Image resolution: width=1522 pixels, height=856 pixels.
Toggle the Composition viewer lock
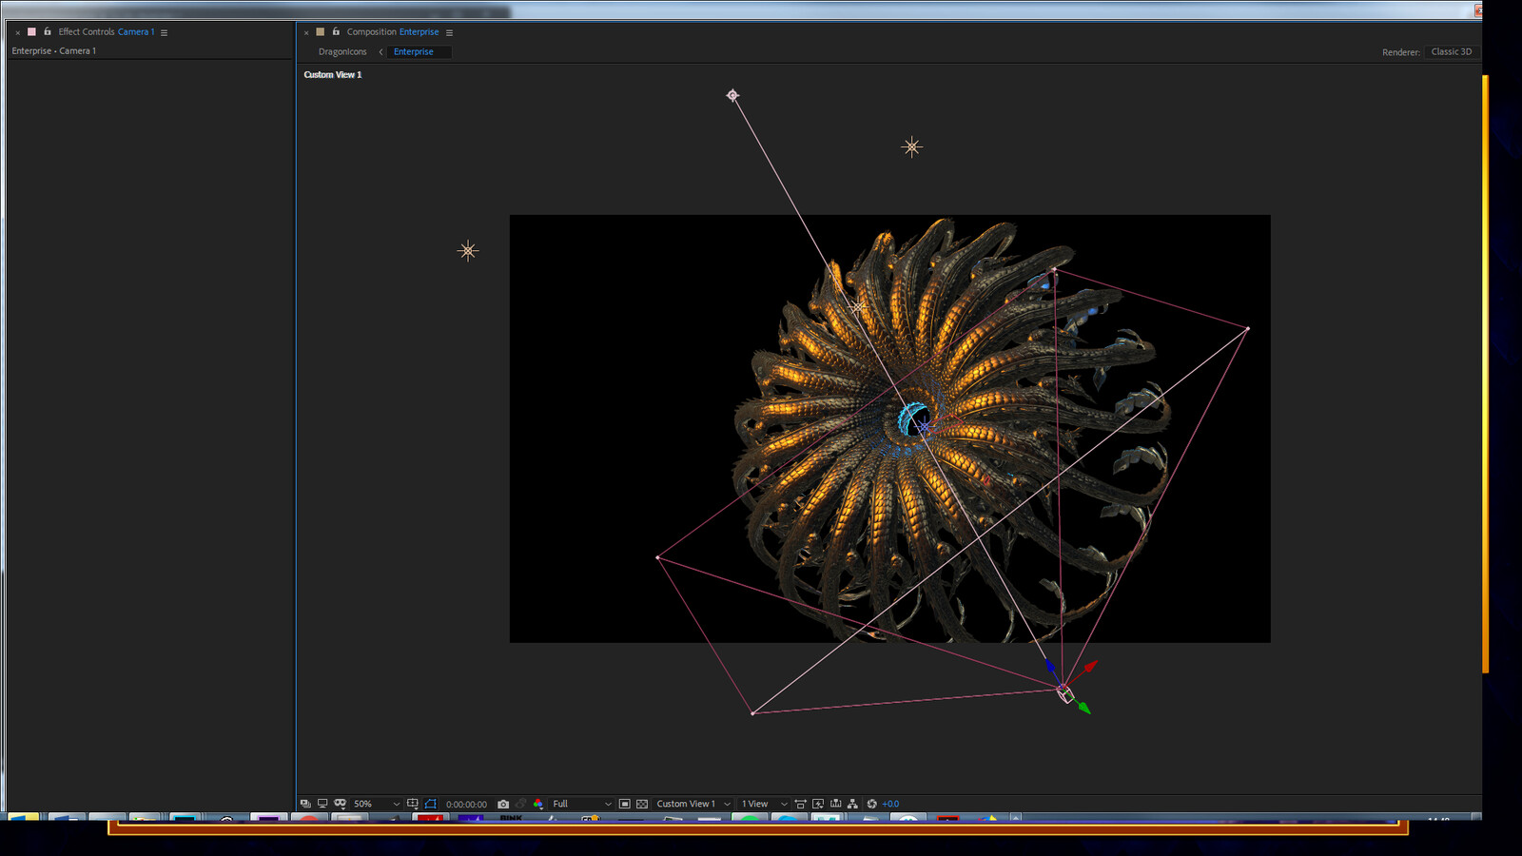tap(336, 31)
